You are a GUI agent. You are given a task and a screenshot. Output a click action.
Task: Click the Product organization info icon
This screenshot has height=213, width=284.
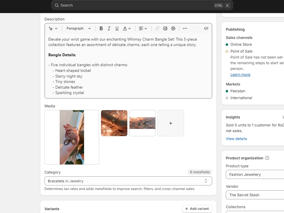pyautogui.click(x=267, y=158)
